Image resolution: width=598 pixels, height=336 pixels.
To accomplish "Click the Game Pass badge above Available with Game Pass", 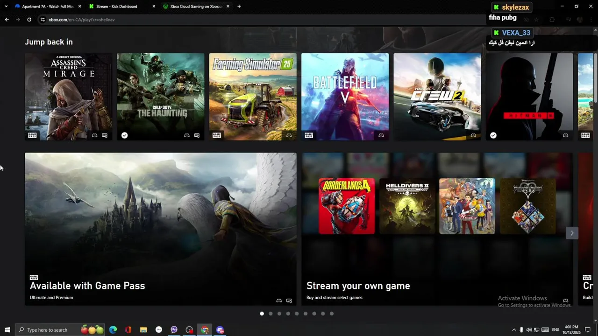I will pos(34,277).
